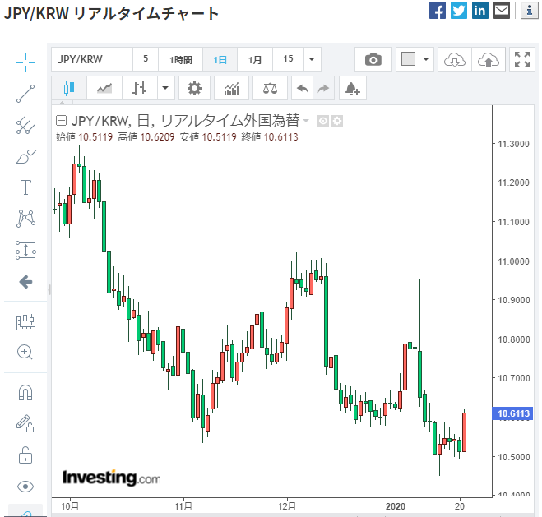Image resolution: width=542 pixels, height=517 pixels.
Task: Undo last chart action
Action: tap(303, 88)
